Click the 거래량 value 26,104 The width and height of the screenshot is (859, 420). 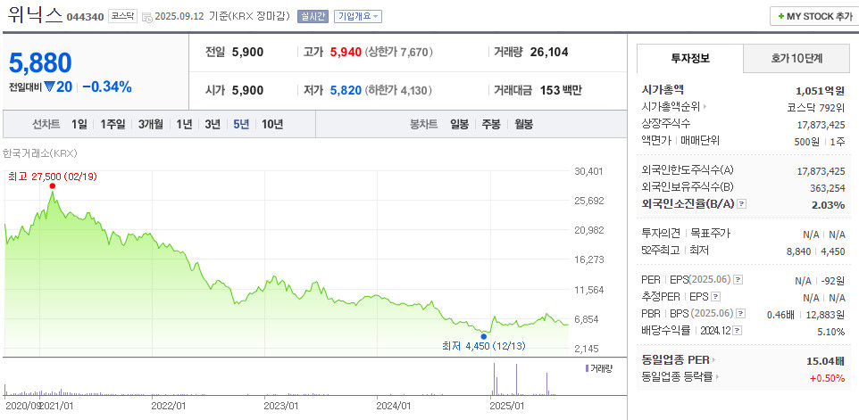[549, 52]
